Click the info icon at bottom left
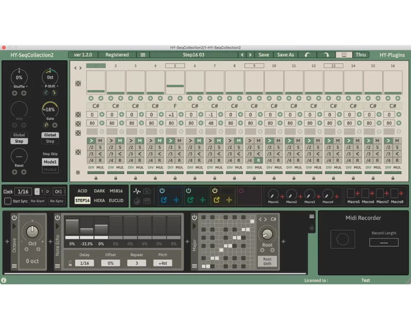Image resolution: width=411 pixels, height=329 pixels. click(x=4, y=280)
